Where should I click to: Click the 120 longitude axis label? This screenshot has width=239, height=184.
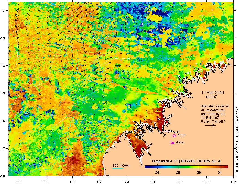point(46,182)
